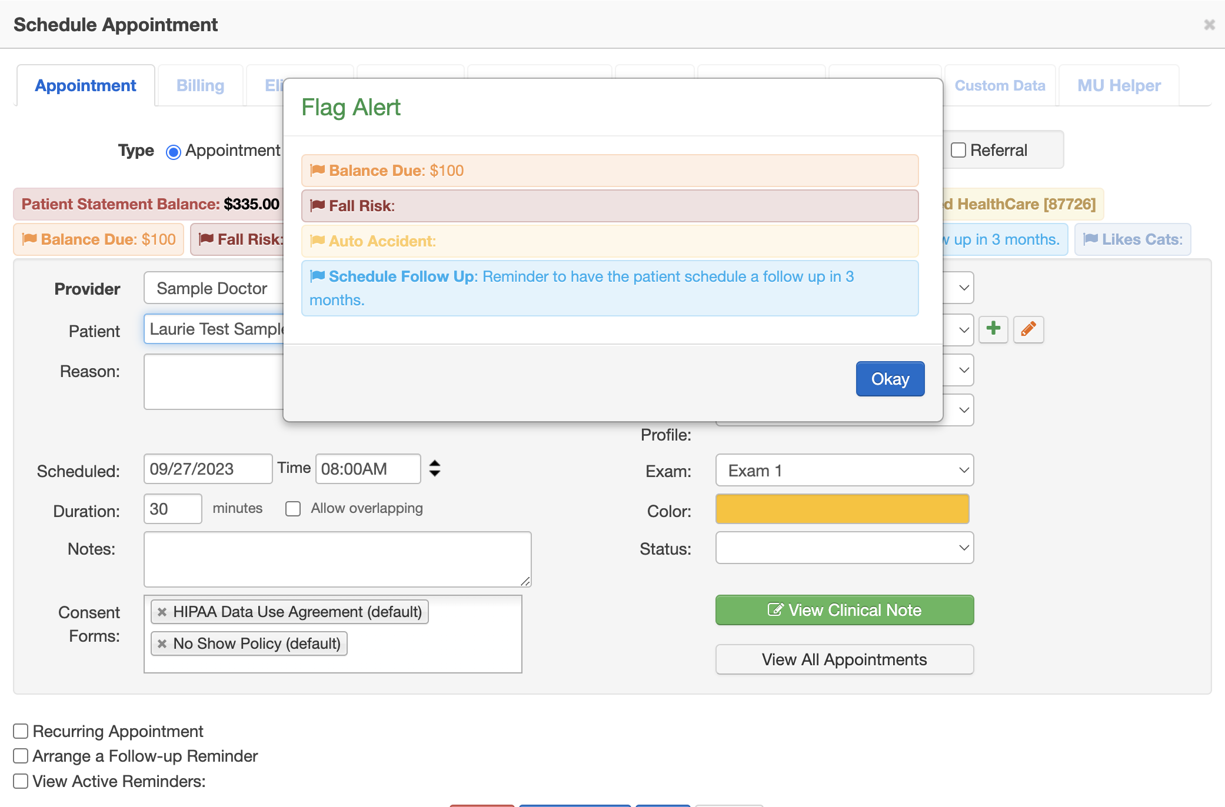
Task: Enable Allow overlapping checkbox
Action: [293, 508]
